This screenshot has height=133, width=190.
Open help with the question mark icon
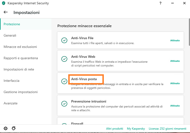[x=160, y=3]
